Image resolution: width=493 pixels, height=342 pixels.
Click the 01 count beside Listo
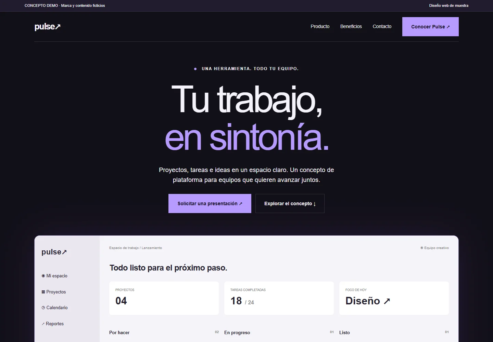click(x=447, y=332)
